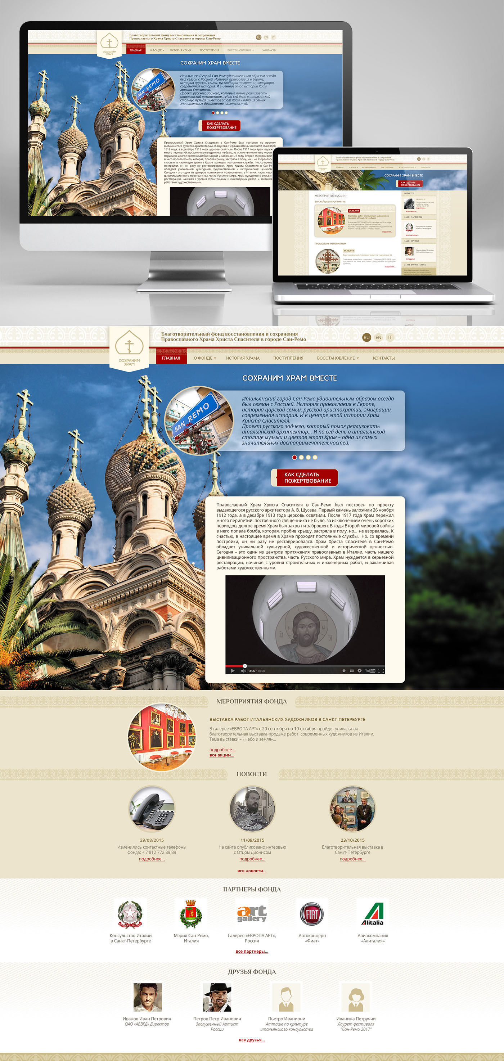This screenshot has width=504, height=1061.
Task: Choose the IT language button on the monitor mockup
Action: pos(273,37)
